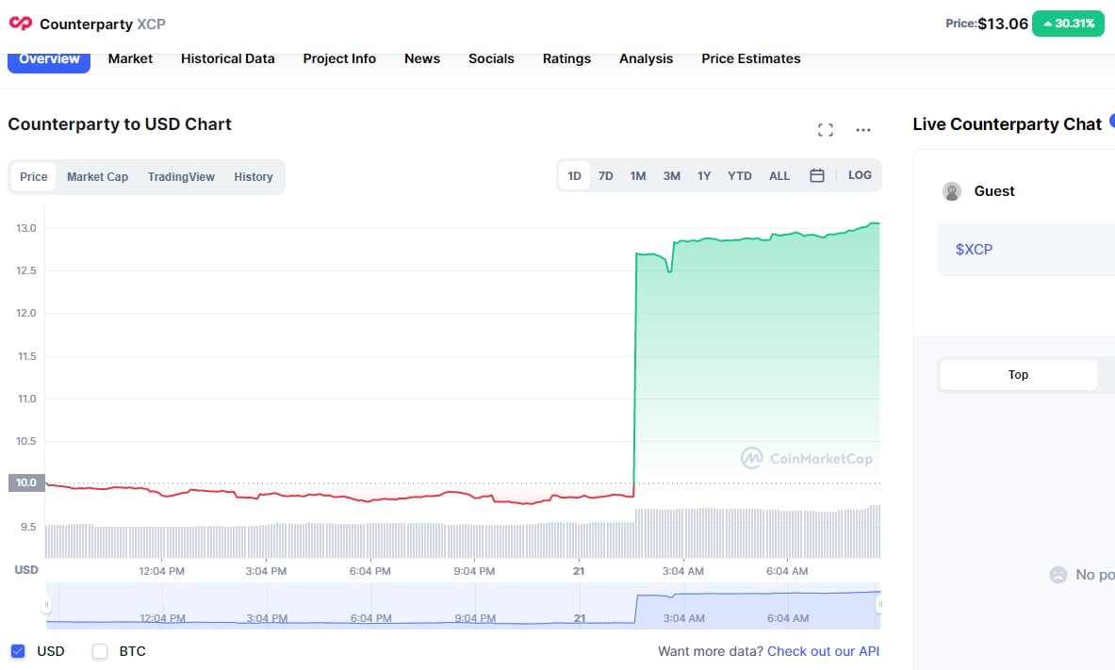Select the YTD time range
Viewport: 1115px width, 670px height.
pyautogui.click(x=739, y=175)
